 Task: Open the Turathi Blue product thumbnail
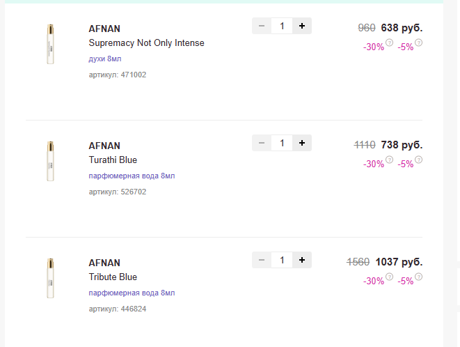click(51, 161)
